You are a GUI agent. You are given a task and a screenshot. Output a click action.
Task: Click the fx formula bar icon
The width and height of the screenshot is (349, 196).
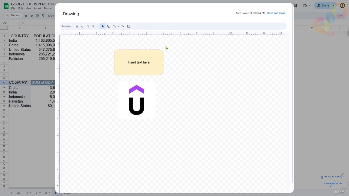pyautogui.click(x=23, y=23)
